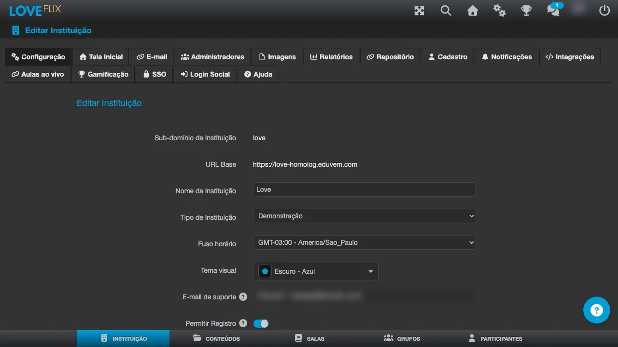The width and height of the screenshot is (618, 347).
Task: Open the search magnifier icon
Action: (446, 11)
